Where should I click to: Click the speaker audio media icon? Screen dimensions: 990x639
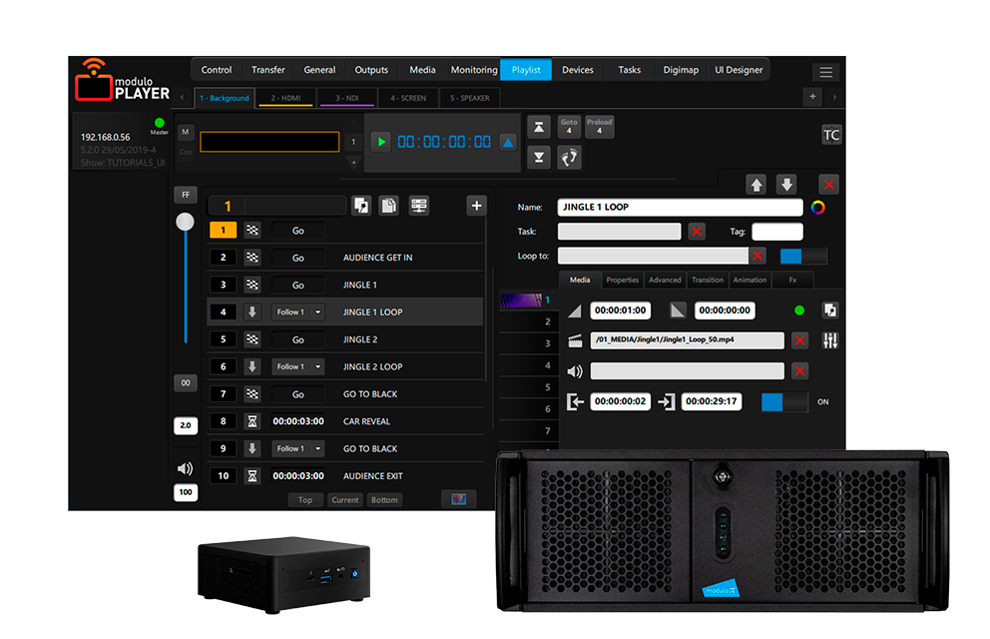(x=575, y=371)
